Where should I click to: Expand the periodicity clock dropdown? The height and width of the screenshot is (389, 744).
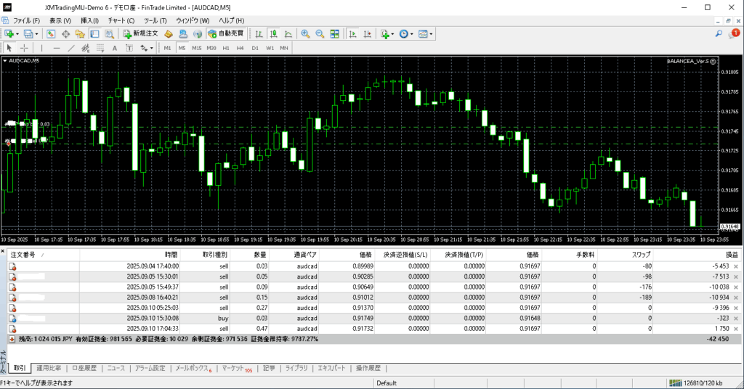pyautogui.click(x=413, y=33)
